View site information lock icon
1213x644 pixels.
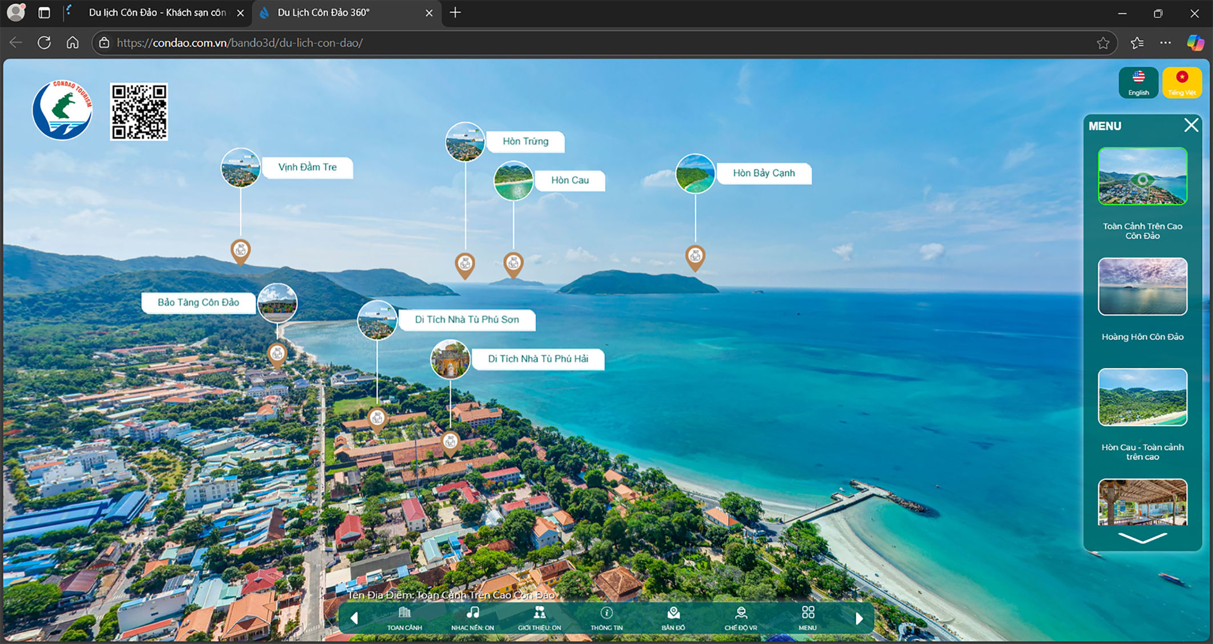(x=104, y=43)
